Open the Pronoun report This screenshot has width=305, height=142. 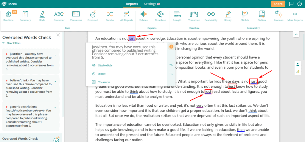pos(278,16)
